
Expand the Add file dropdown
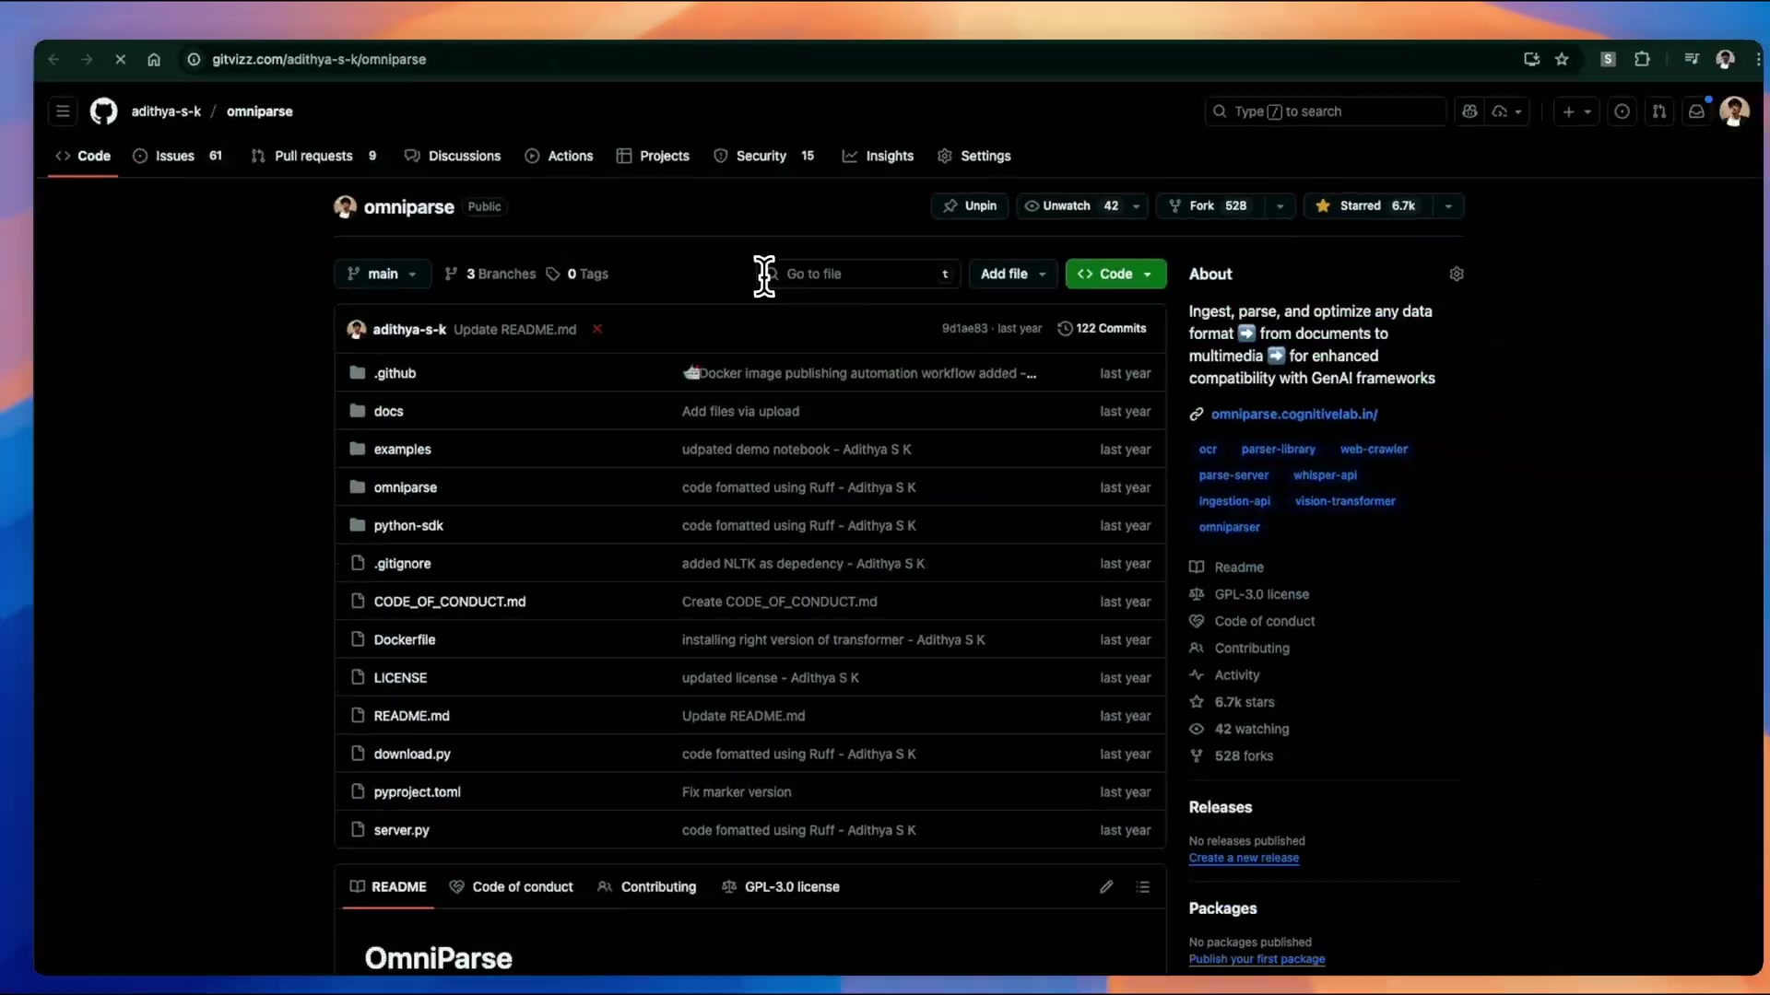pyautogui.click(x=1013, y=274)
